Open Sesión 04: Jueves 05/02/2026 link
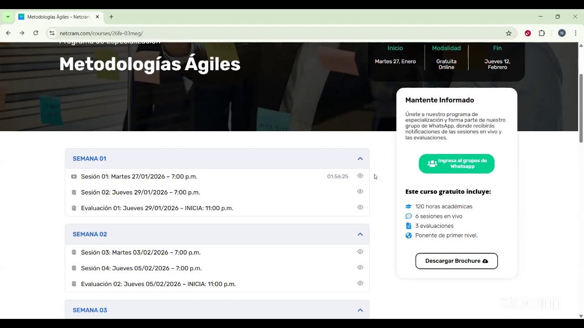This screenshot has width=584, height=328. 141,268
